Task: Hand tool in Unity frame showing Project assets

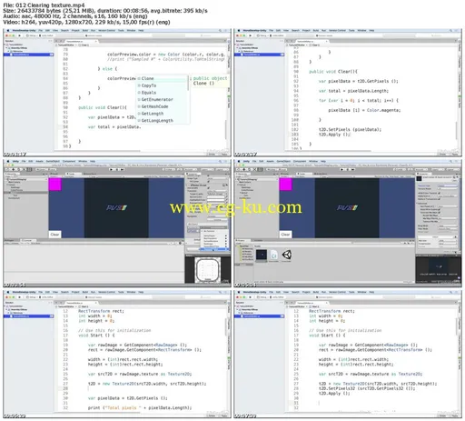Action: [x=239, y=169]
